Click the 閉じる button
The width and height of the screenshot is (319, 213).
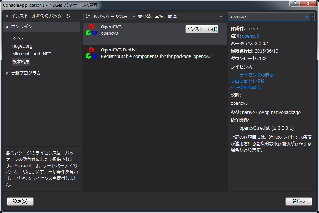299,201
